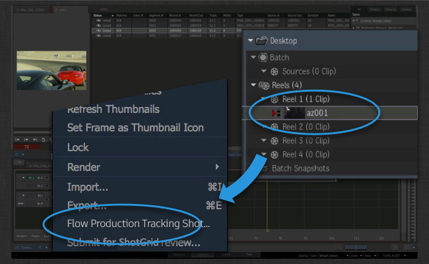Click the audio scrub playback icon
The width and height of the screenshot is (429, 264).
pyautogui.click(x=35, y=139)
